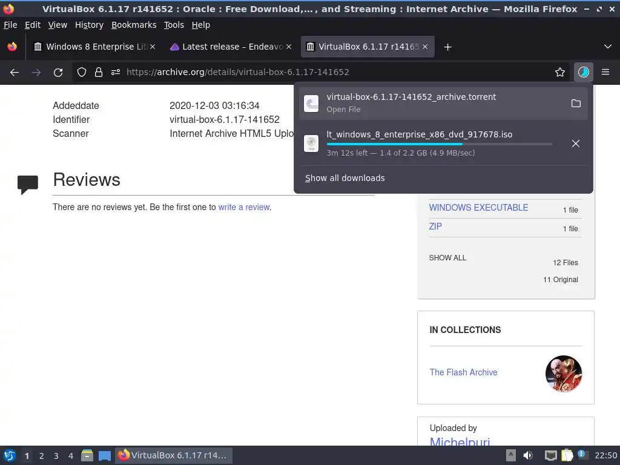
Task: Open the ZIP download option
Action: [x=435, y=226]
